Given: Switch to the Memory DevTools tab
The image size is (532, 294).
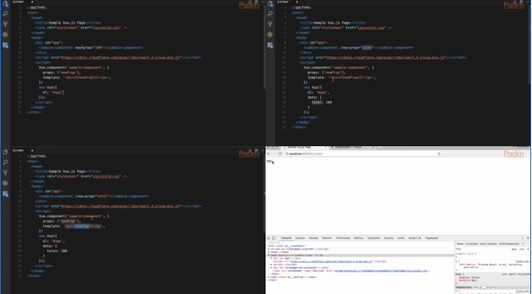Looking at the screenshot, I should tap(359, 238).
